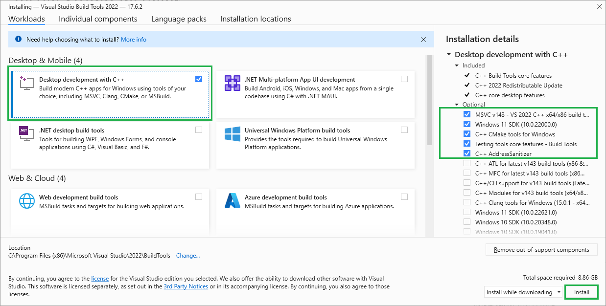Open the Installation locations tab
This screenshot has width=606, height=306.
[x=256, y=19]
